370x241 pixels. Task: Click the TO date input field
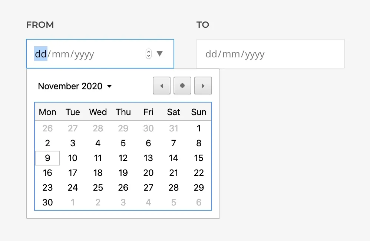(x=270, y=54)
